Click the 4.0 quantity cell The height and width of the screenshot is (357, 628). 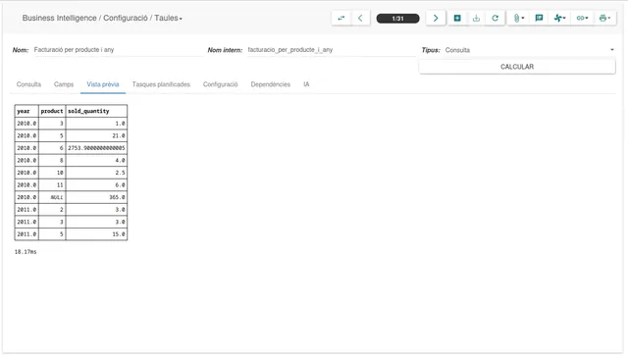coord(96,160)
